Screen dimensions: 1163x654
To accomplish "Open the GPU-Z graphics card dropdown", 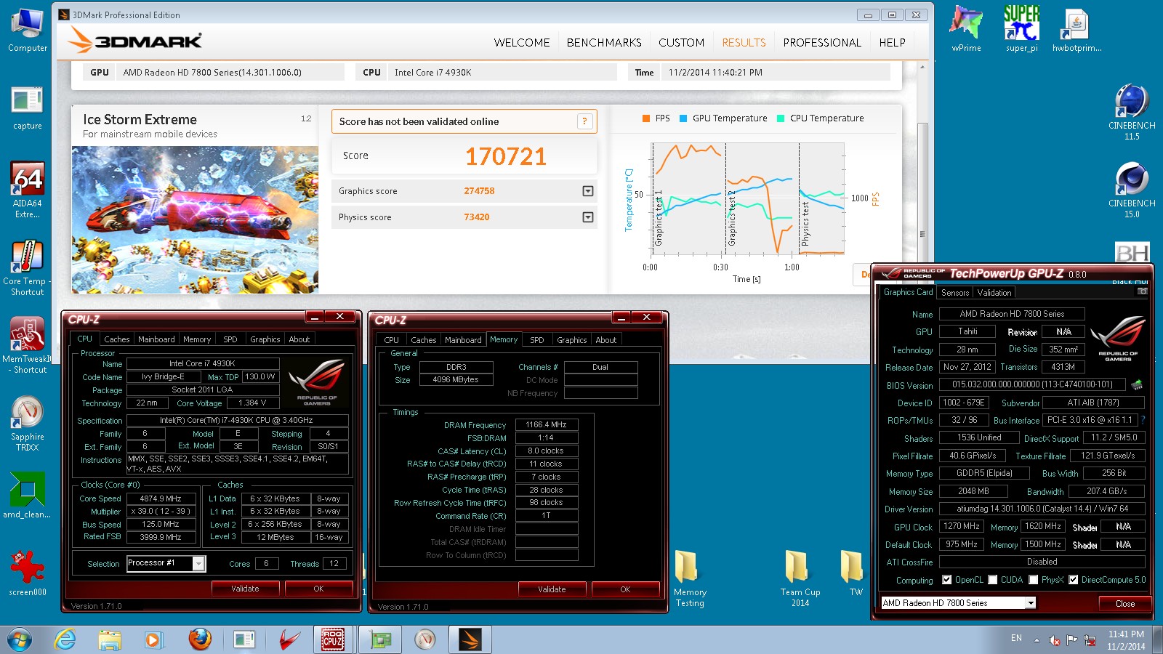I will 1030,603.
